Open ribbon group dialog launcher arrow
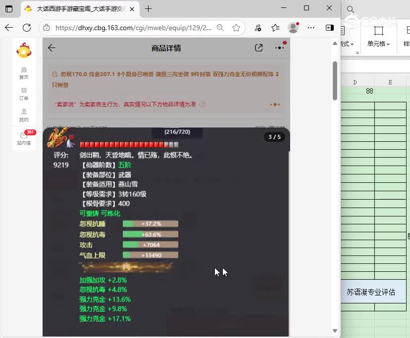The height and width of the screenshot is (338, 410). click(357, 53)
